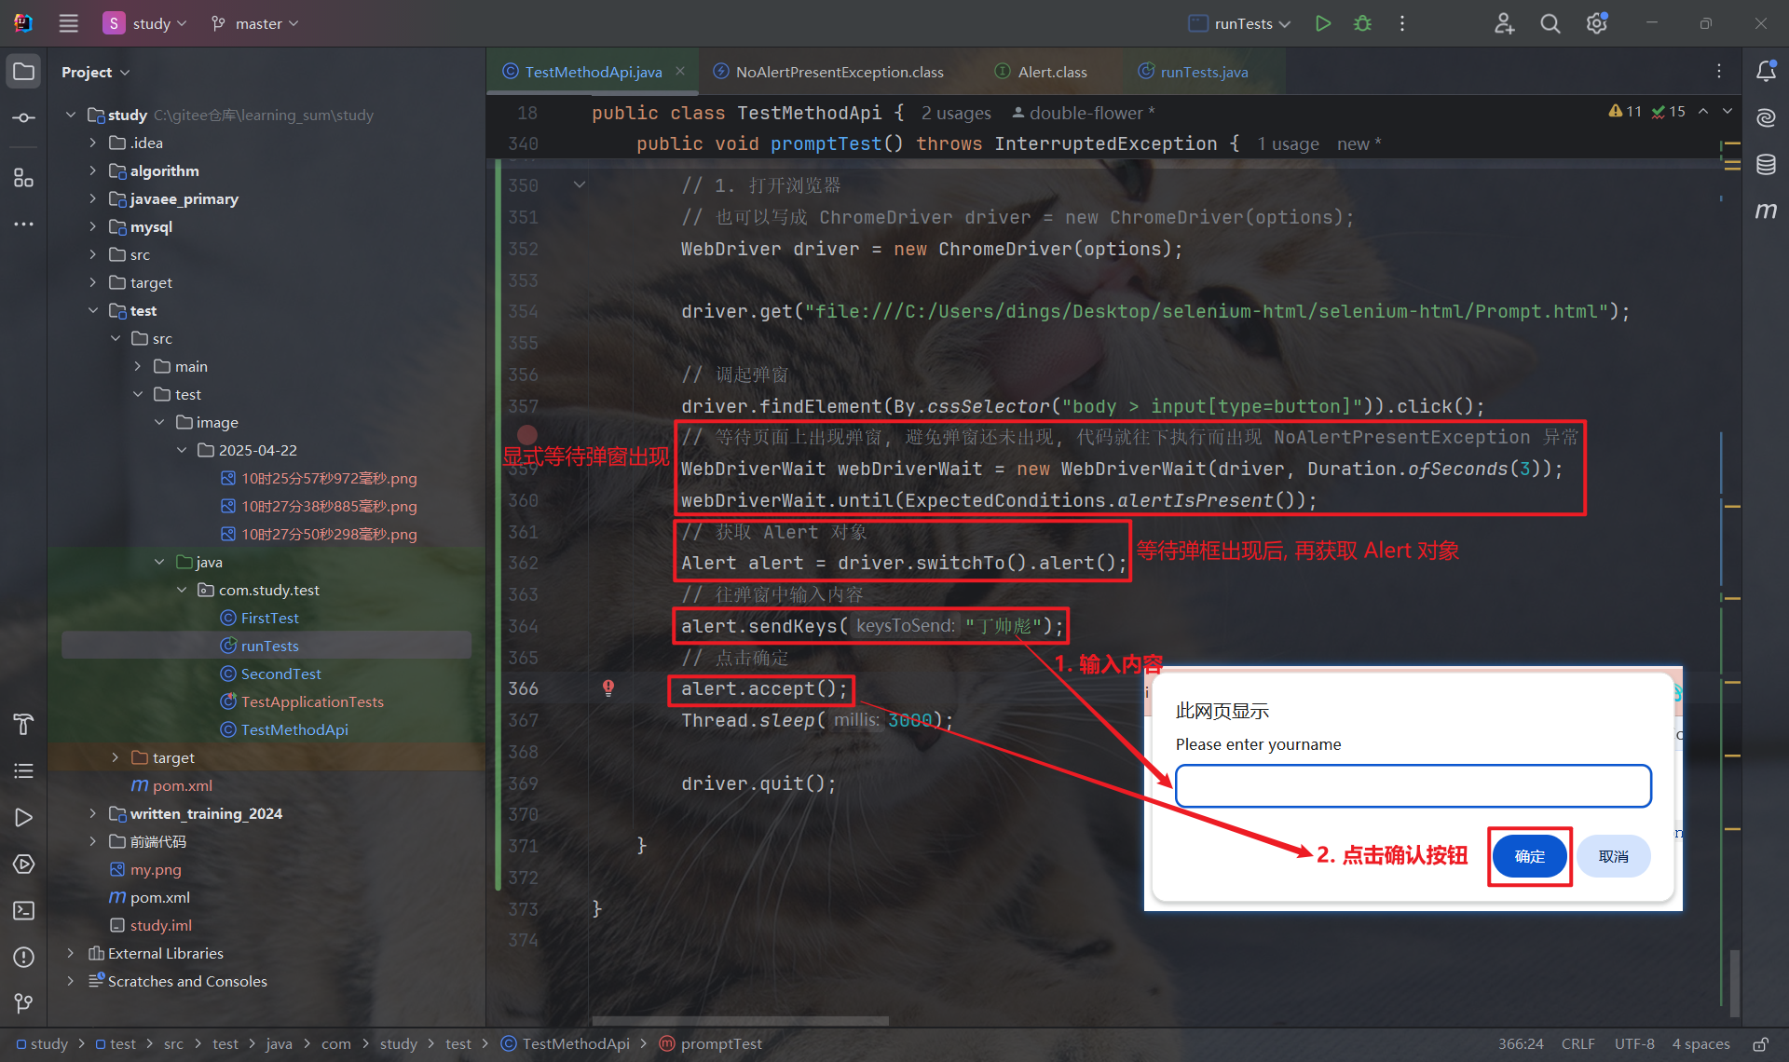Open the Maven tool window icon
This screenshot has width=1789, height=1062.
coord(1766,211)
